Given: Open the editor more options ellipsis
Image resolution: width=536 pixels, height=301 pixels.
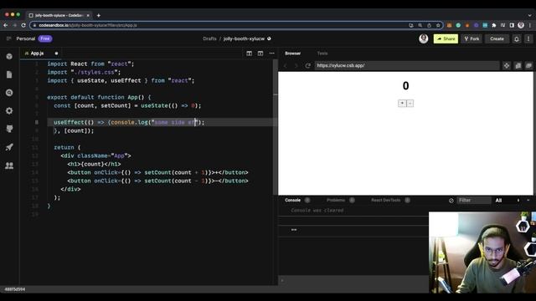Looking at the screenshot, I should tap(271, 54).
